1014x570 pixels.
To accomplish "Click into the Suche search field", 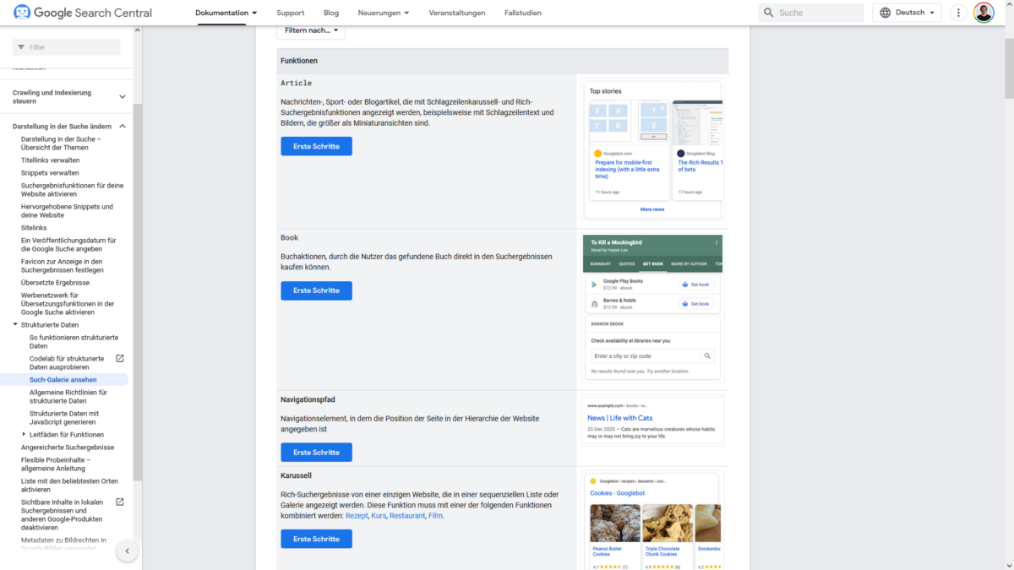I will 810,13.
